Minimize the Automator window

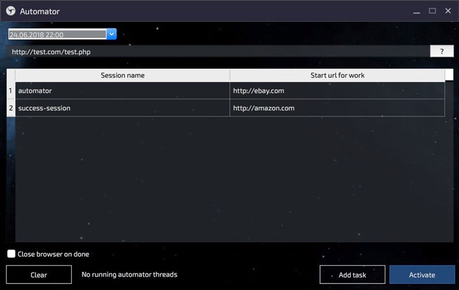point(417,11)
